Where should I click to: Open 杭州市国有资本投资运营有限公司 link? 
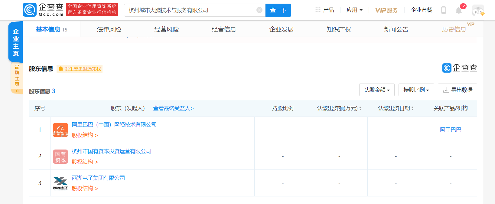tap(112, 151)
